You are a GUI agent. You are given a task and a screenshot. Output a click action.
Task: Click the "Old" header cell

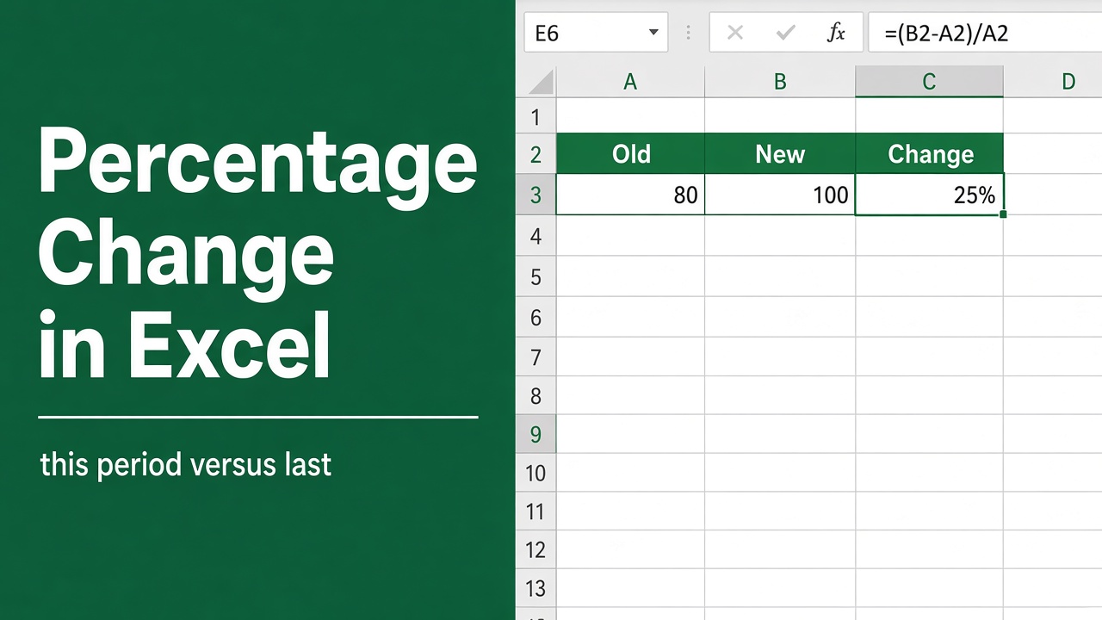pyautogui.click(x=630, y=154)
